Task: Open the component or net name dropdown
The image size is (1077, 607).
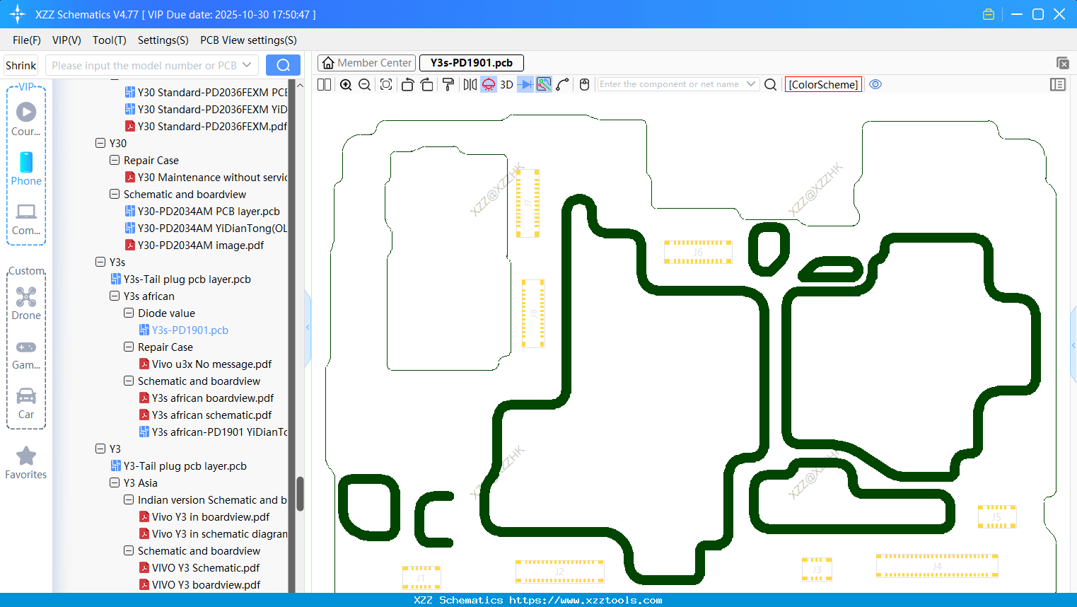Action: (751, 84)
